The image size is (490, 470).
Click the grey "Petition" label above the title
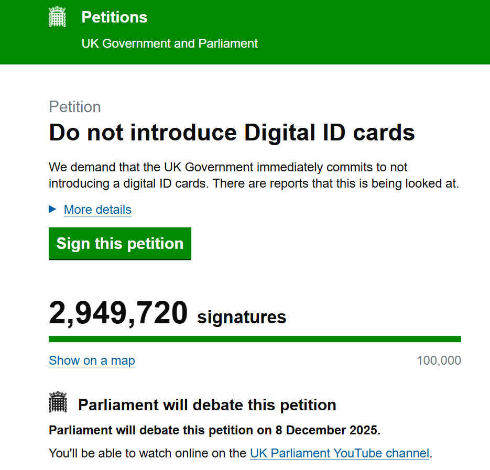(74, 106)
